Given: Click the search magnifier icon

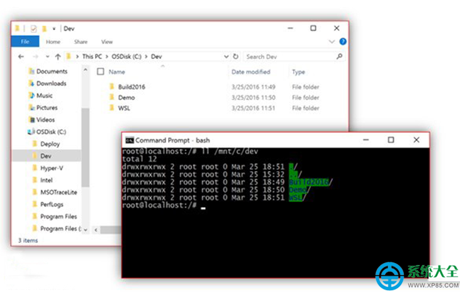Looking at the screenshot, I should [x=339, y=57].
